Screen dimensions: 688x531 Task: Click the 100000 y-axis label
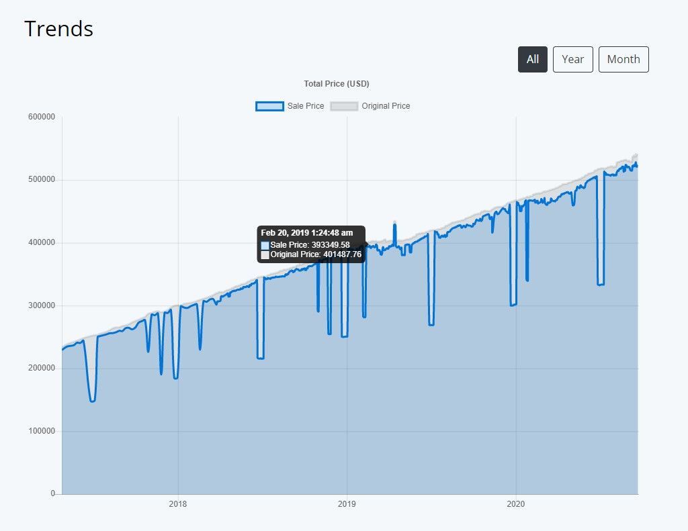[x=42, y=431]
